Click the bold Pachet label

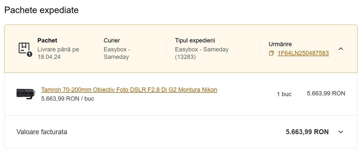click(x=47, y=41)
